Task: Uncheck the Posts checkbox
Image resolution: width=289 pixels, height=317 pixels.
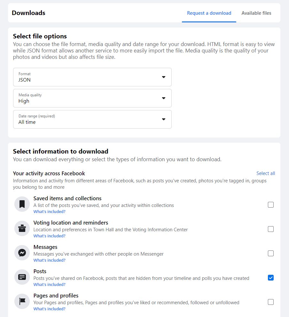Action: 270,278
